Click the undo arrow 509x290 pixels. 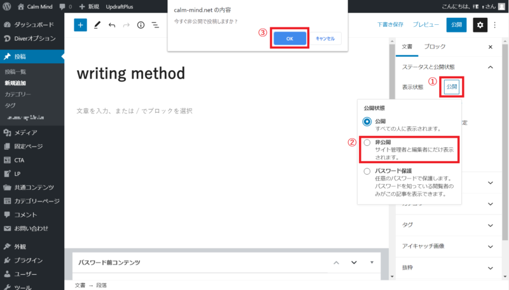[x=112, y=25]
